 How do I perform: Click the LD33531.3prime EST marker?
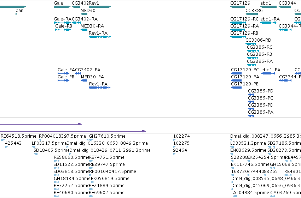pos(232,147)
